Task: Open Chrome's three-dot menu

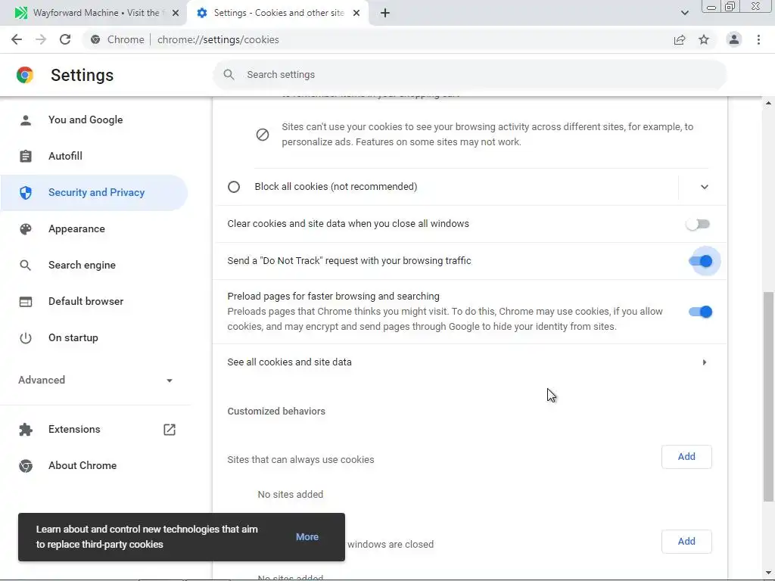Action: [758, 39]
